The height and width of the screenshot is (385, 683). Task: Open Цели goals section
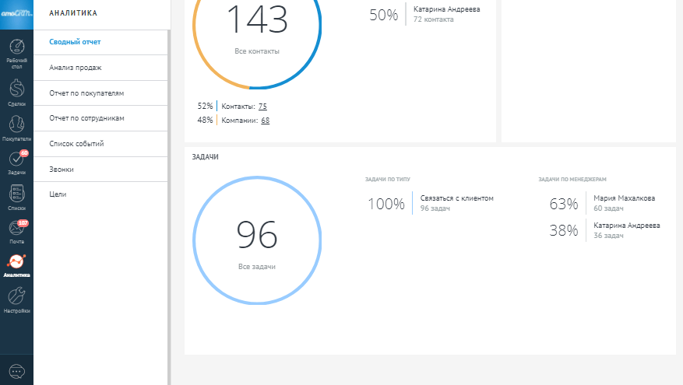[x=58, y=194]
